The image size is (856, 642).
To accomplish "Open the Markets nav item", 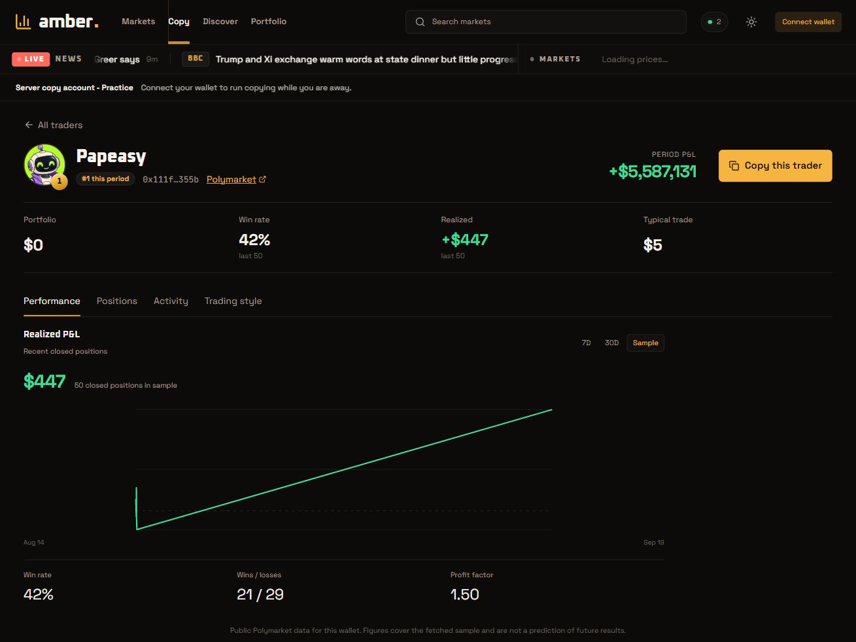I will [139, 22].
